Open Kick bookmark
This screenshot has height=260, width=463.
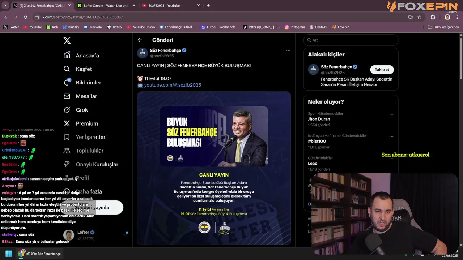[52, 27]
